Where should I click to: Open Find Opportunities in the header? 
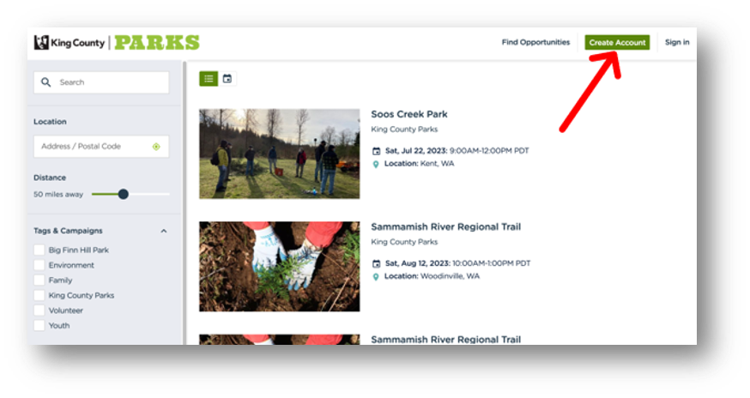pyautogui.click(x=535, y=42)
